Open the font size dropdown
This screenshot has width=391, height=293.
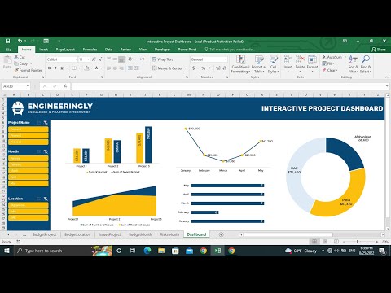(88, 59)
